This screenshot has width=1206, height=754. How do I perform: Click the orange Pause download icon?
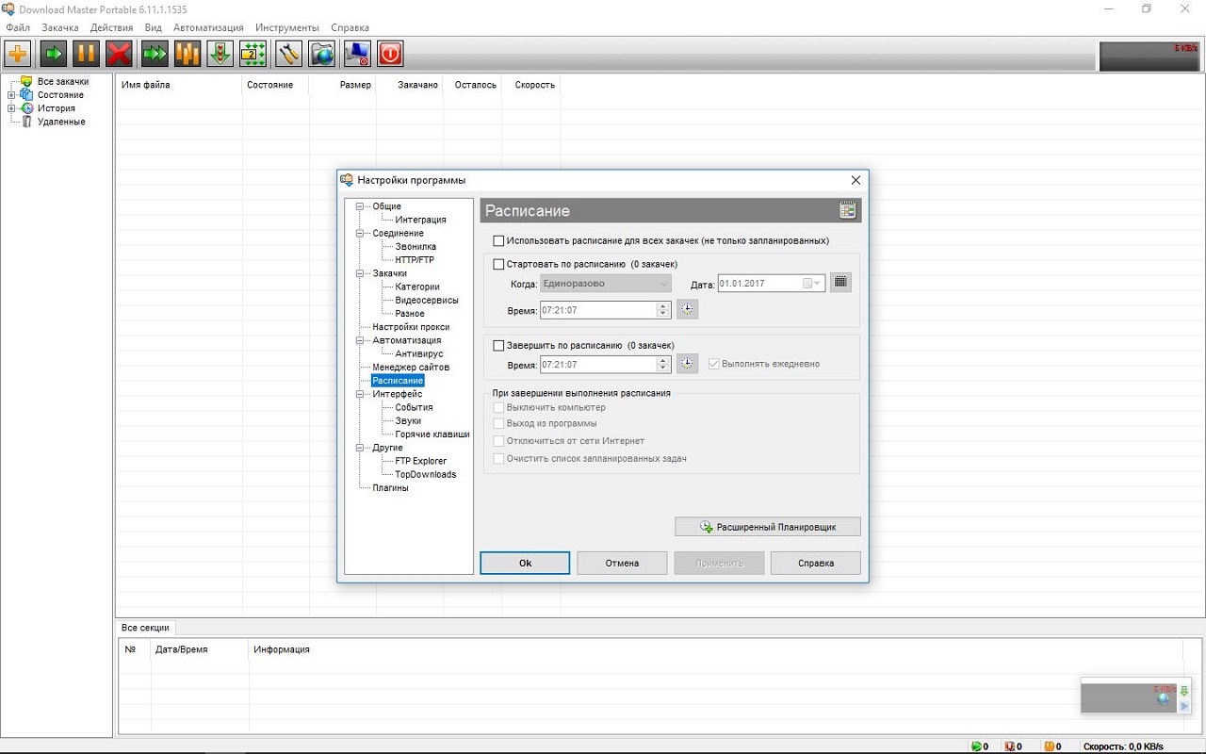click(x=86, y=54)
